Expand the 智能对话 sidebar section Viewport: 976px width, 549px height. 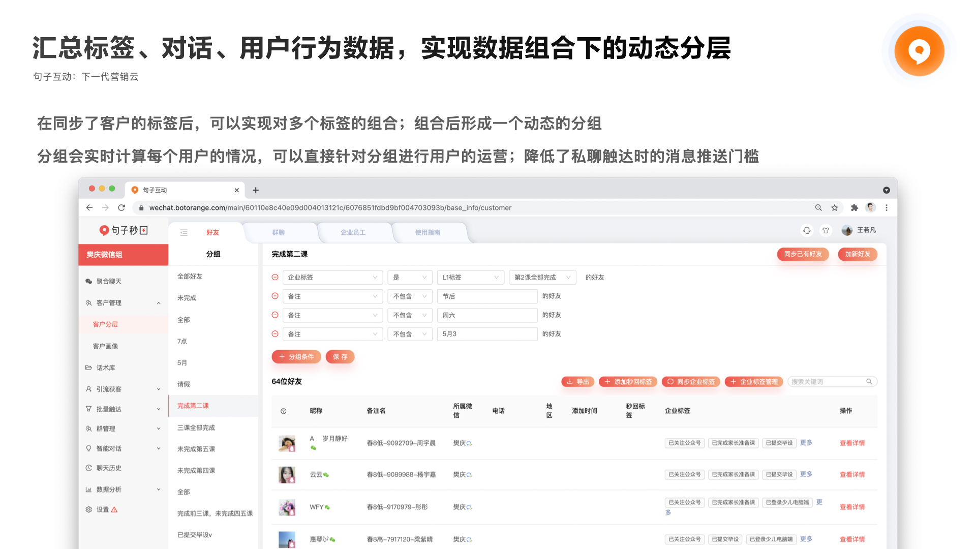(159, 448)
